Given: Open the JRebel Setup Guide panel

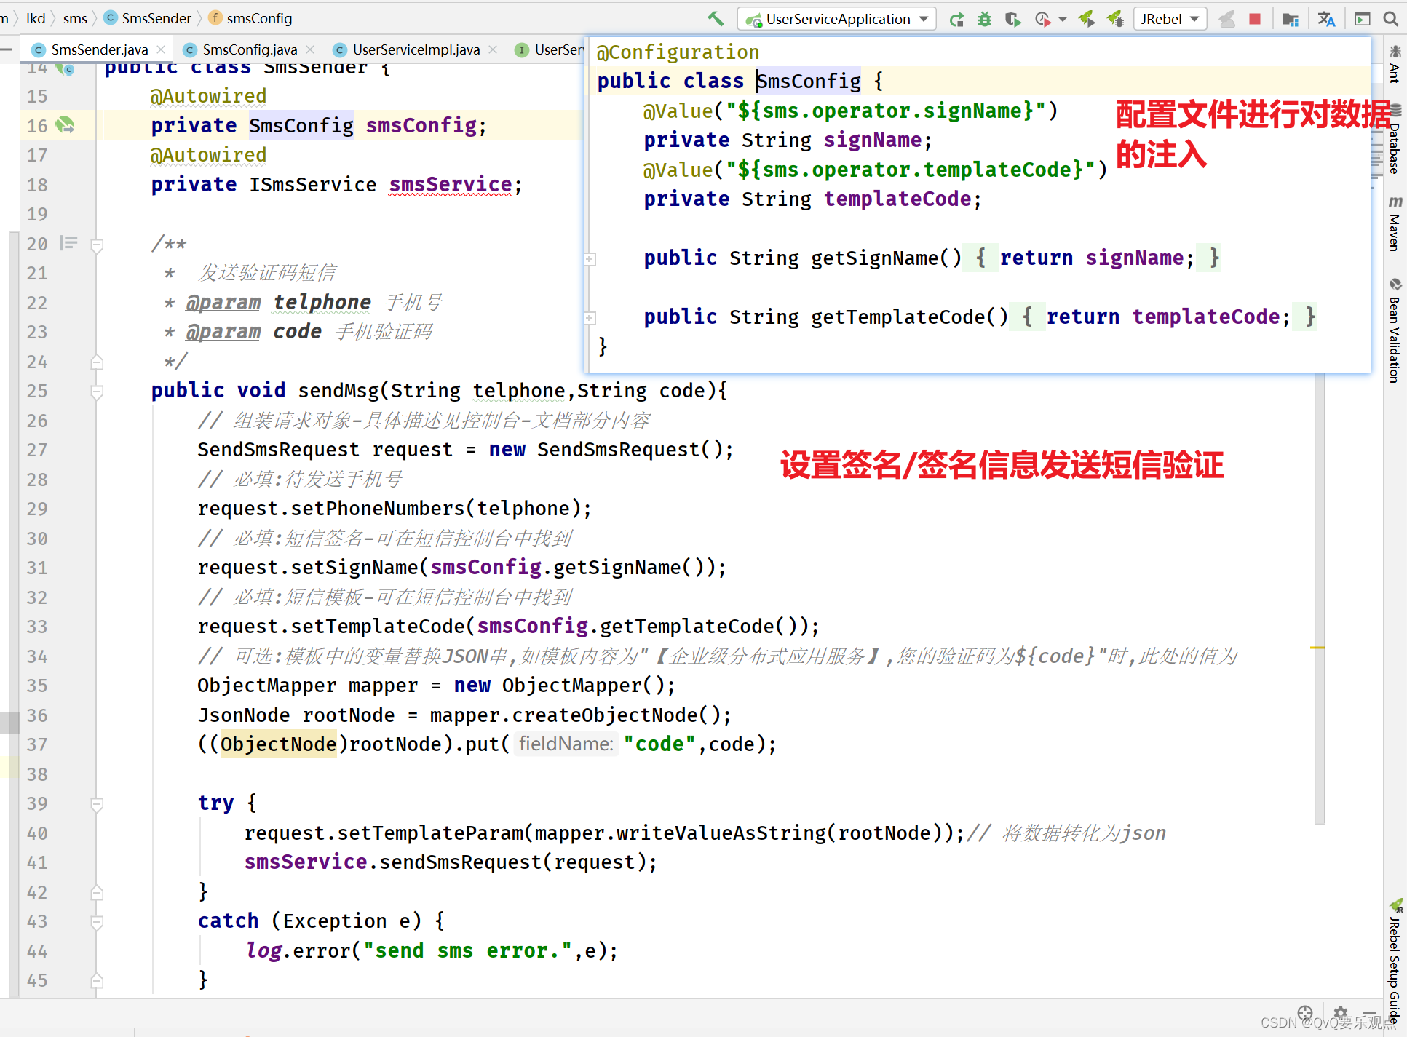Looking at the screenshot, I should point(1395,962).
